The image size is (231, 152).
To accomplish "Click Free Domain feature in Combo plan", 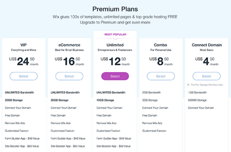I will click(x=150, y=116).
